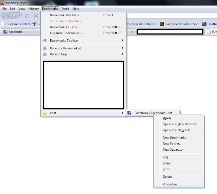Choose New Folder... from context menu

tap(179, 144)
